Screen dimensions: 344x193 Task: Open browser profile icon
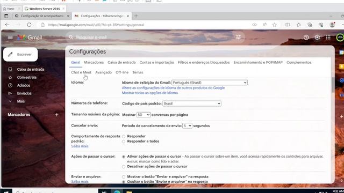click(x=332, y=25)
